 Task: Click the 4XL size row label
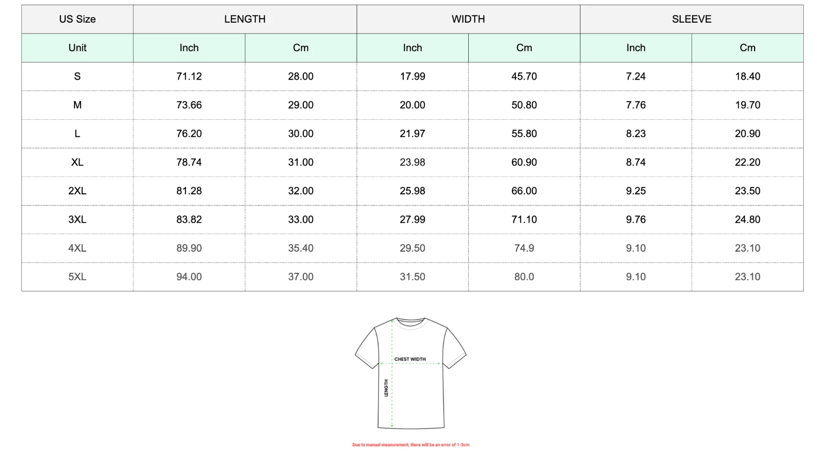point(78,248)
